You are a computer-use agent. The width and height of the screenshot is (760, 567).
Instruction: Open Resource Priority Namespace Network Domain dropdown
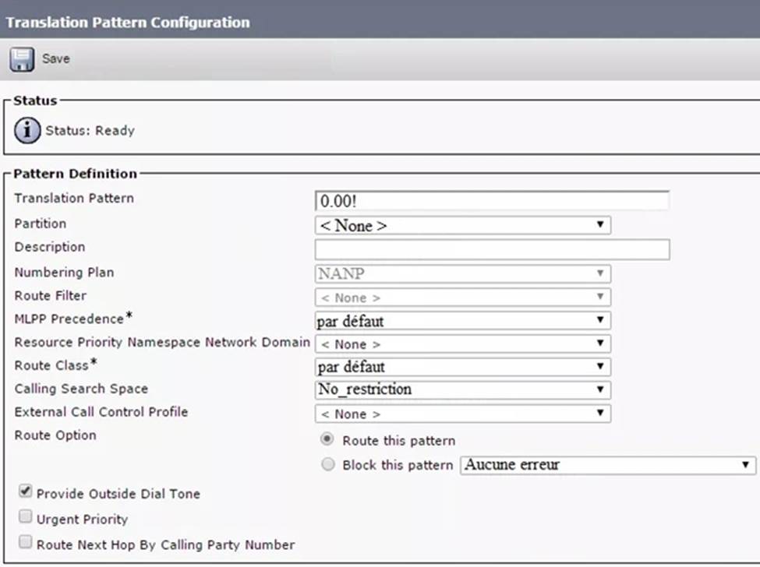tap(462, 343)
